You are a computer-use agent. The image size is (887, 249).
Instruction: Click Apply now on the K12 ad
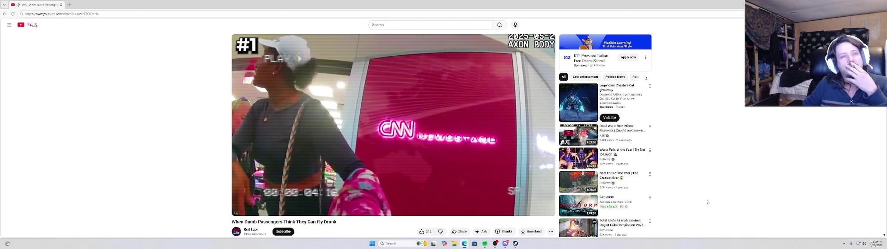(628, 57)
